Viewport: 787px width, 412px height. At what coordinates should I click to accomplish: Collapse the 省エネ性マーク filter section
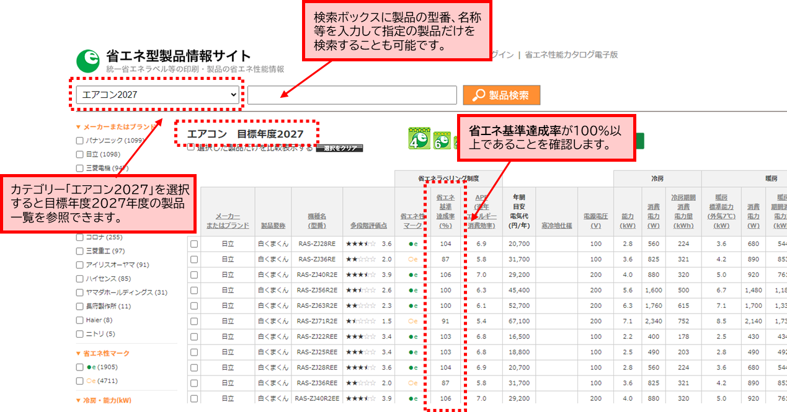(x=102, y=353)
